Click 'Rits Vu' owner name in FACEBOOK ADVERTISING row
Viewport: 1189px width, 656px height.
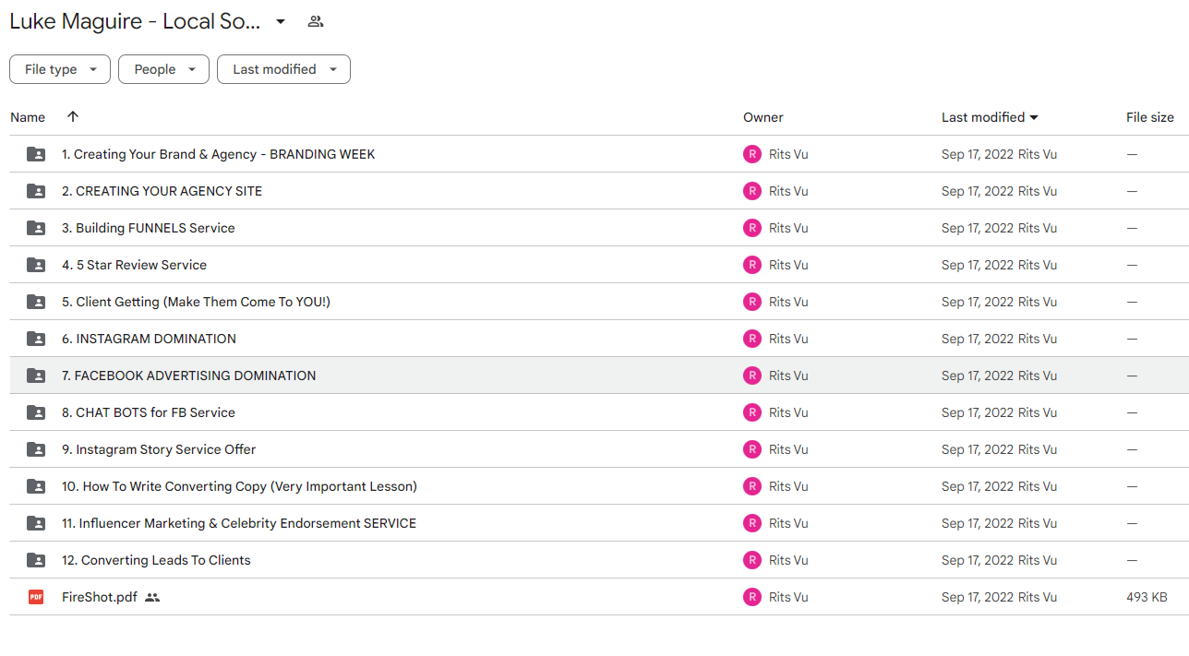click(x=788, y=376)
